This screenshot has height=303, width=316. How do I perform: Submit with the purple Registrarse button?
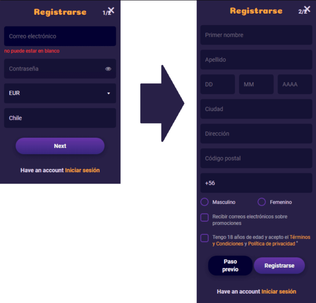279,266
